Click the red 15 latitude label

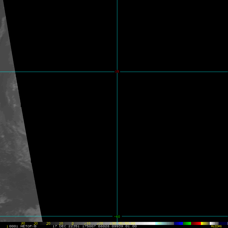(x=117, y=71)
